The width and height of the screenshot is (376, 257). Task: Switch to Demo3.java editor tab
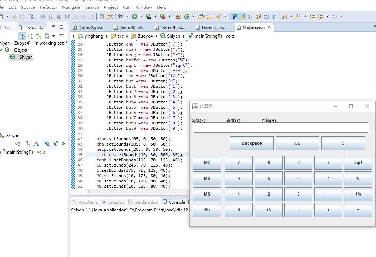[x=128, y=28]
